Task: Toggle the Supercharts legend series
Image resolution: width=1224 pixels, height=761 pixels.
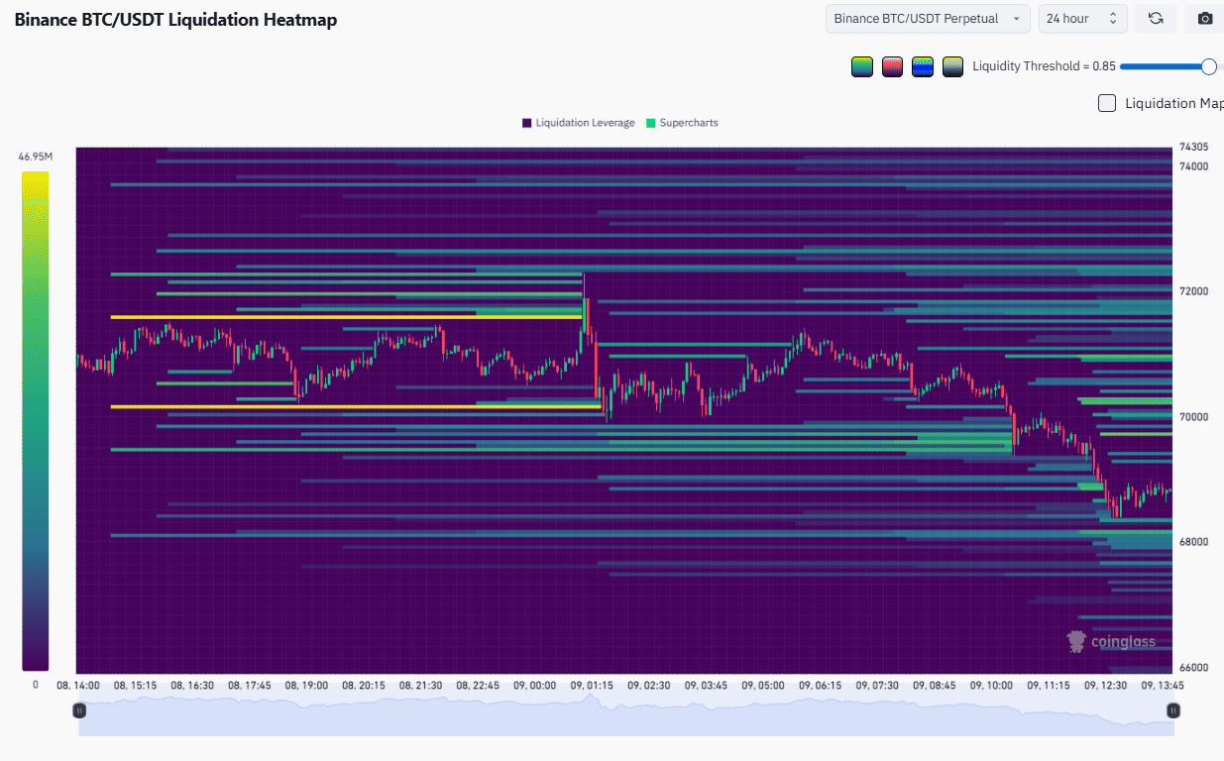Action: coord(682,123)
